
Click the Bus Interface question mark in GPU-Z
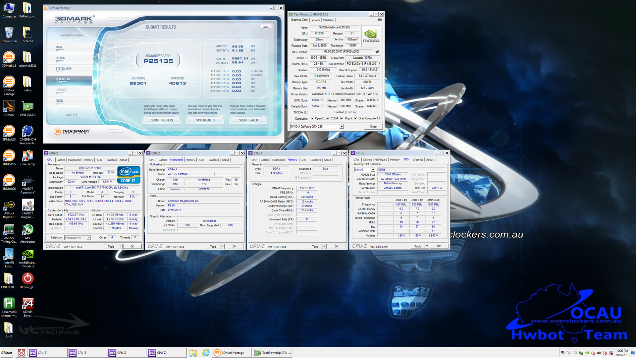coord(380,64)
